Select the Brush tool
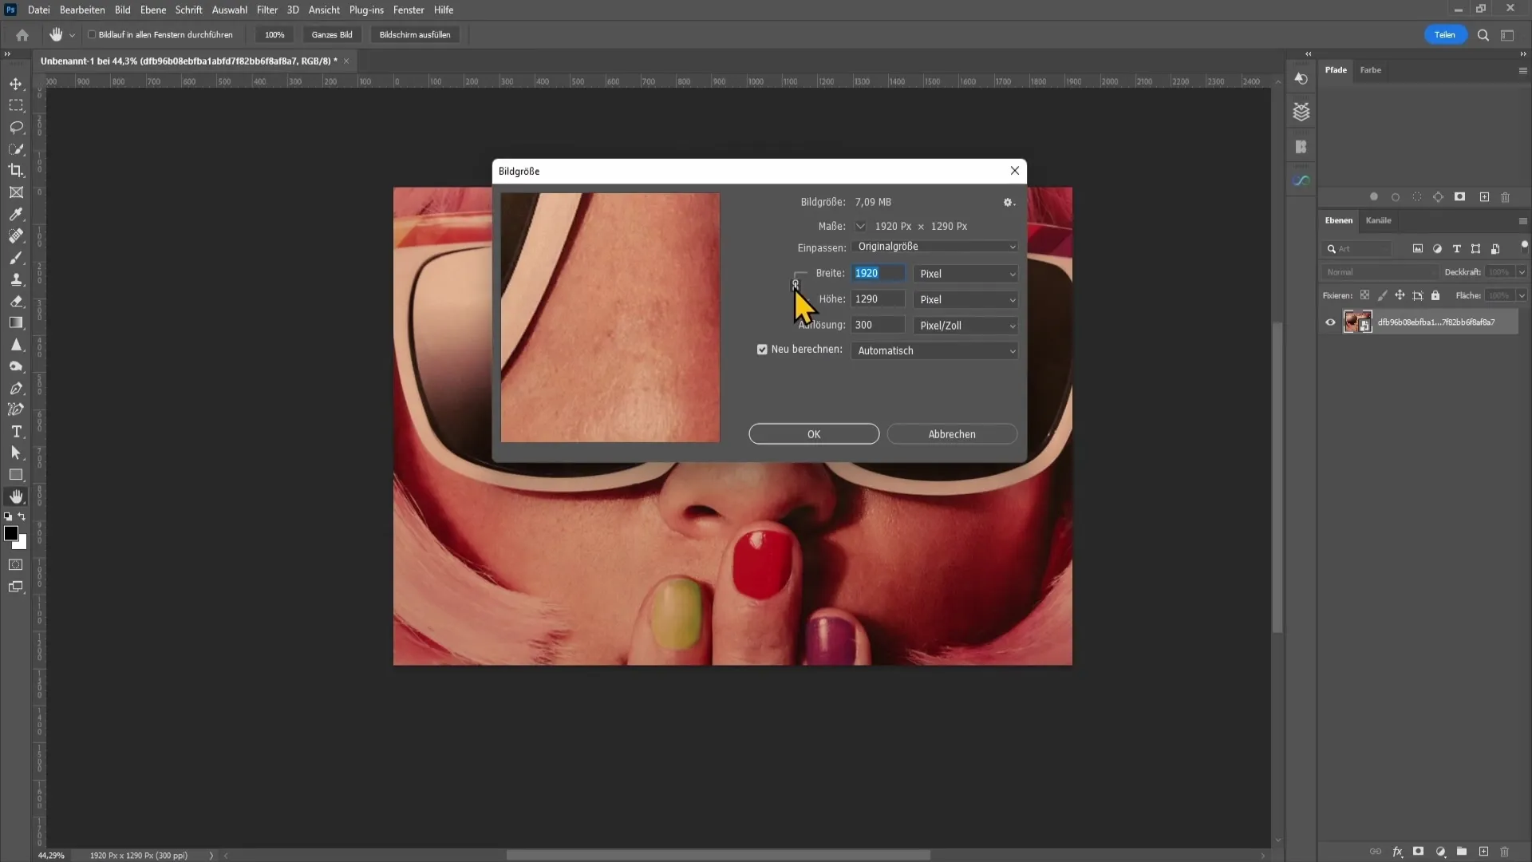 click(x=16, y=258)
